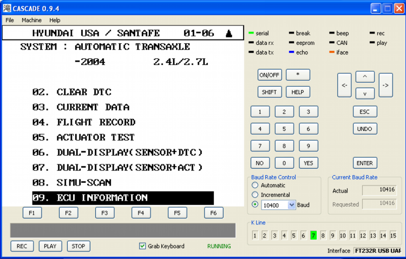
Task: Select K Line pin 12
Action: [x=363, y=235]
